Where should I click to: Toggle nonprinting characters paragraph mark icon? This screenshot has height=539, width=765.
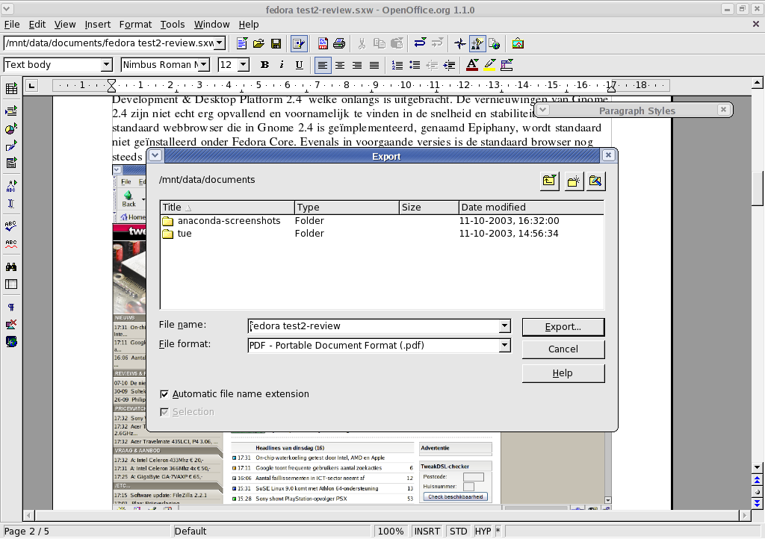tap(11, 307)
